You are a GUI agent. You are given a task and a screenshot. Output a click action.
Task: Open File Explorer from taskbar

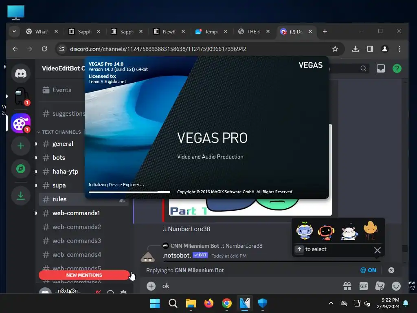191,303
